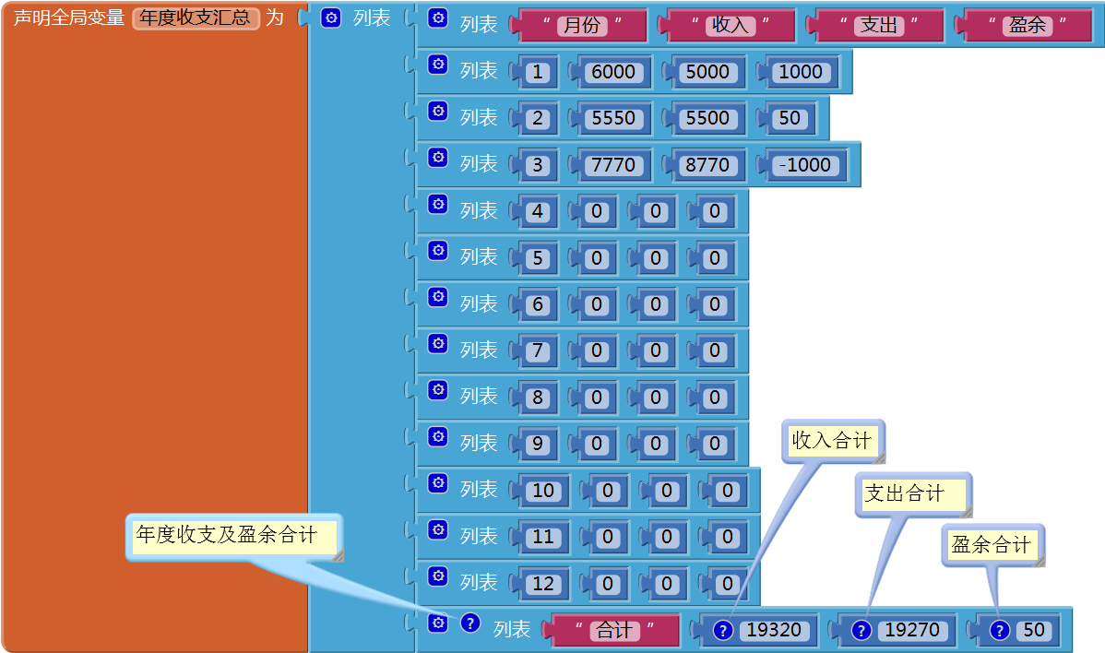Toggle comment icon on the 19320 number block

[723, 631]
